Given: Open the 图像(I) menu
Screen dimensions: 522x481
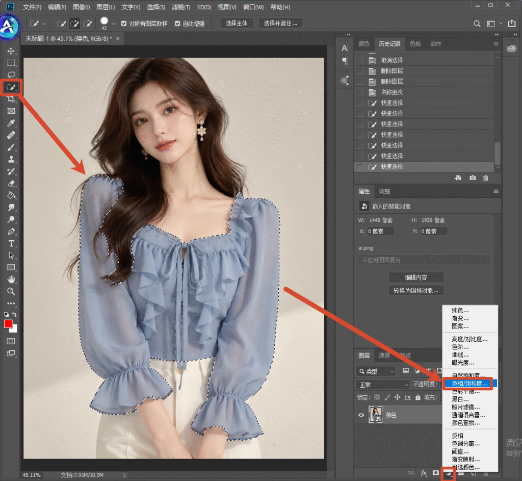Looking at the screenshot, I should 81,7.
